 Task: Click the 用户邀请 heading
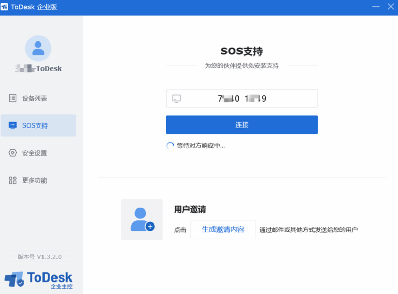pos(190,209)
